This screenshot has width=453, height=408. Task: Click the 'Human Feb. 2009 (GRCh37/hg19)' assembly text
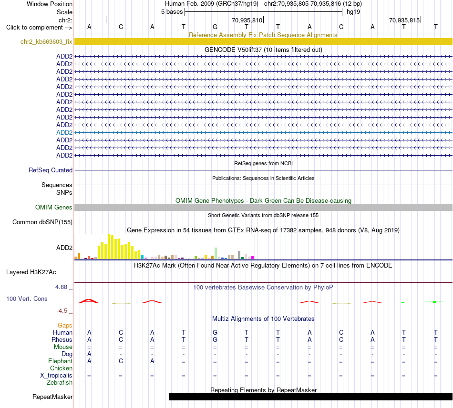point(211,4)
